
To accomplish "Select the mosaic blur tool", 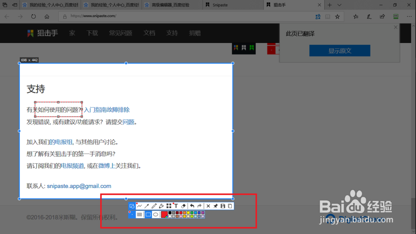I will coord(169,206).
